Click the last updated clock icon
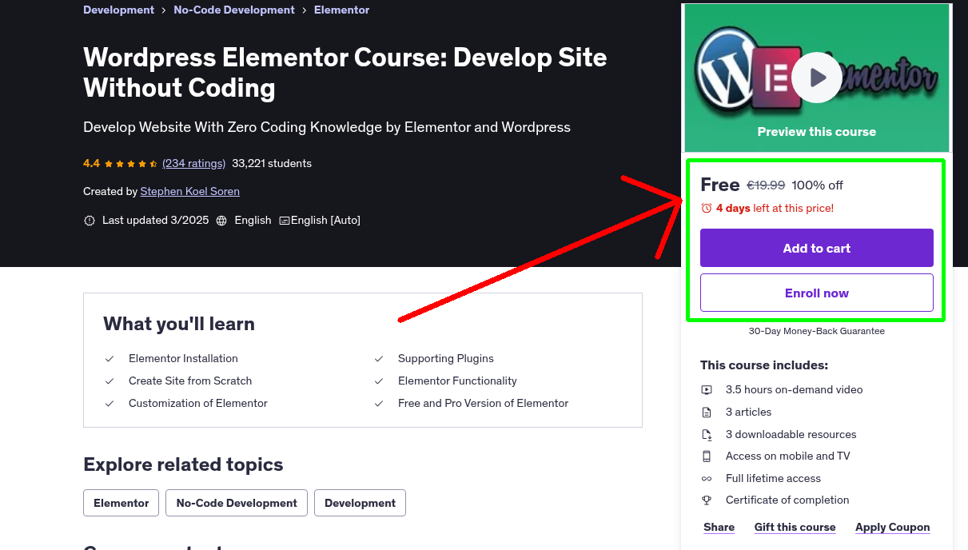 (90, 221)
